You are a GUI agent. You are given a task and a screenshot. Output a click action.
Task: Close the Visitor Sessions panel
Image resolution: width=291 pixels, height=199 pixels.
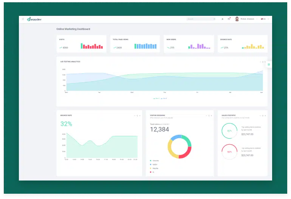(211, 116)
